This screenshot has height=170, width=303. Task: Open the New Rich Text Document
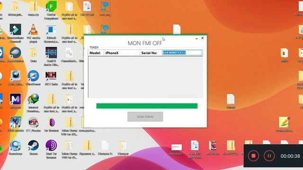(x=195, y=149)
